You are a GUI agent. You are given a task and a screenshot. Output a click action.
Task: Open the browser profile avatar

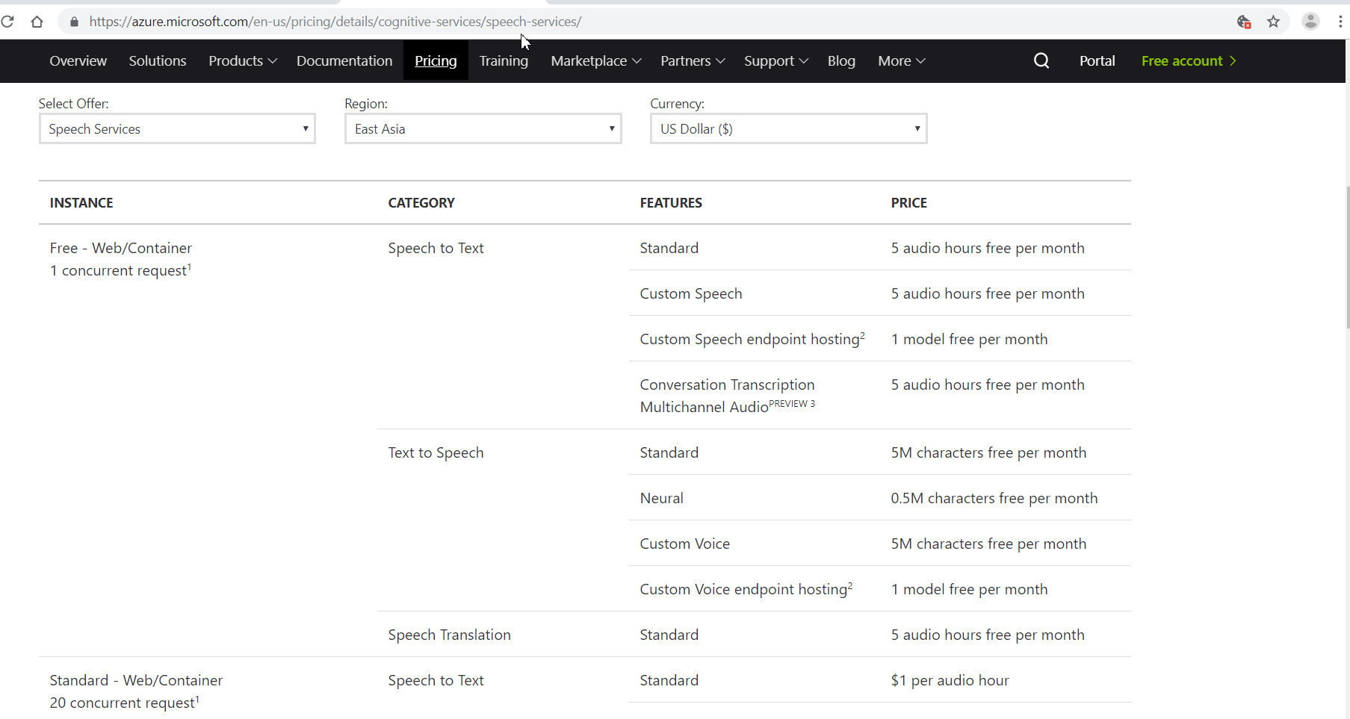pos(1310,22)
